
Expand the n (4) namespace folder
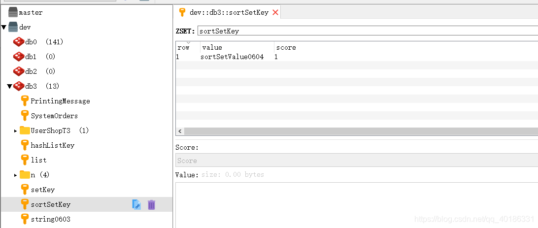click(15, 175)
